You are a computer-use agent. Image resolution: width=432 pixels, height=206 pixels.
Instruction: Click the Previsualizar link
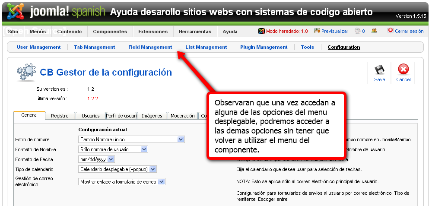coord(335,31)
